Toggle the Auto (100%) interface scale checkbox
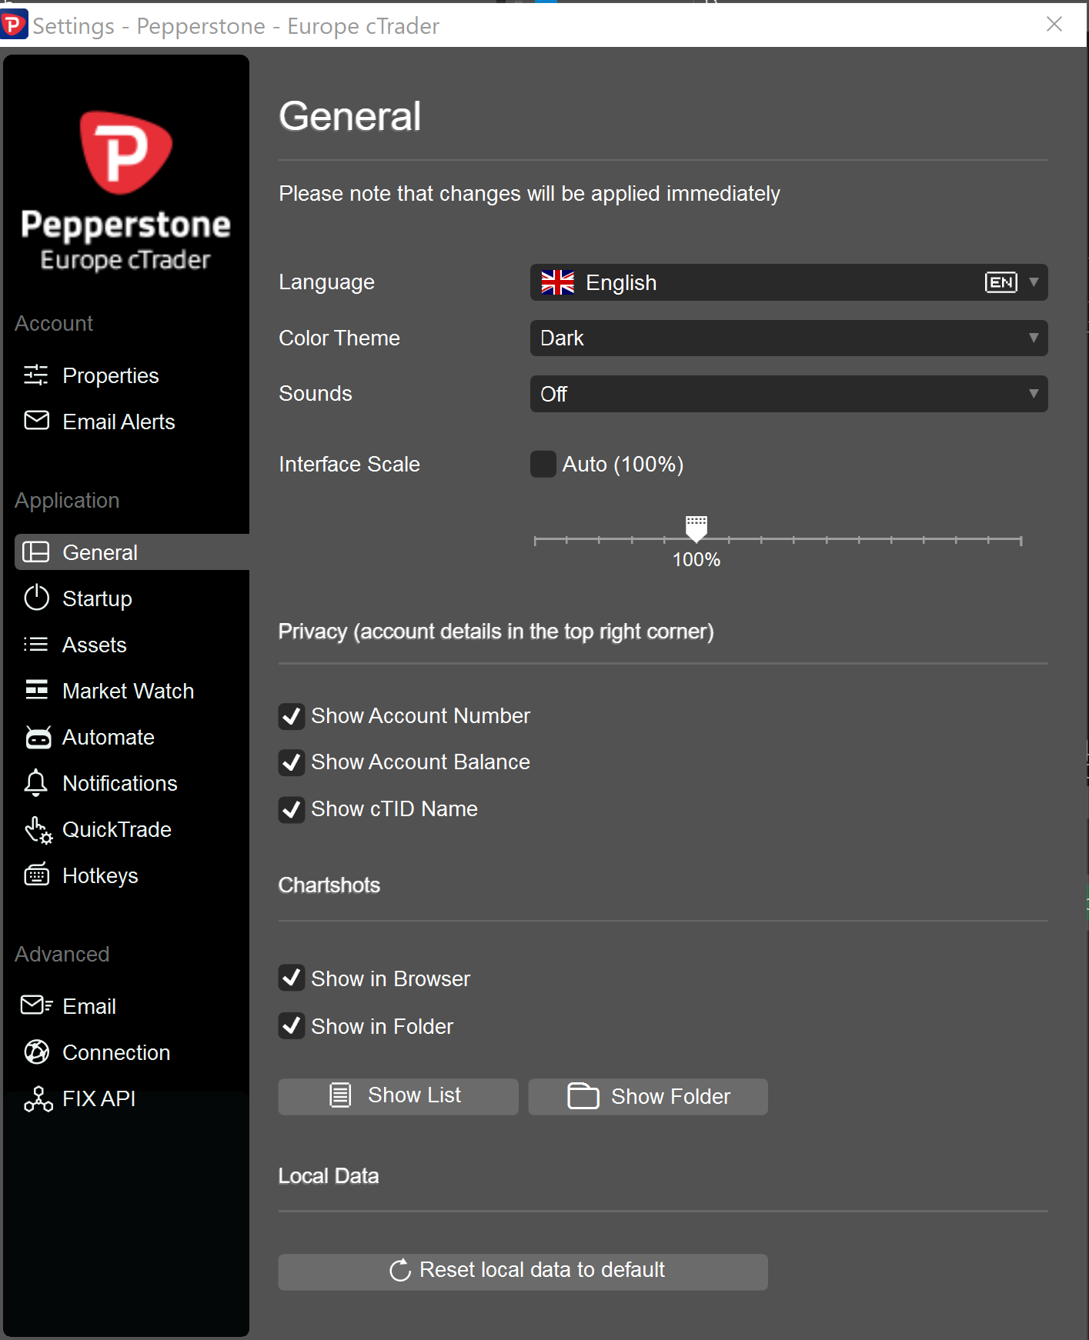The height and width of the screenshot is (1340, 1089). coord(543,465)
